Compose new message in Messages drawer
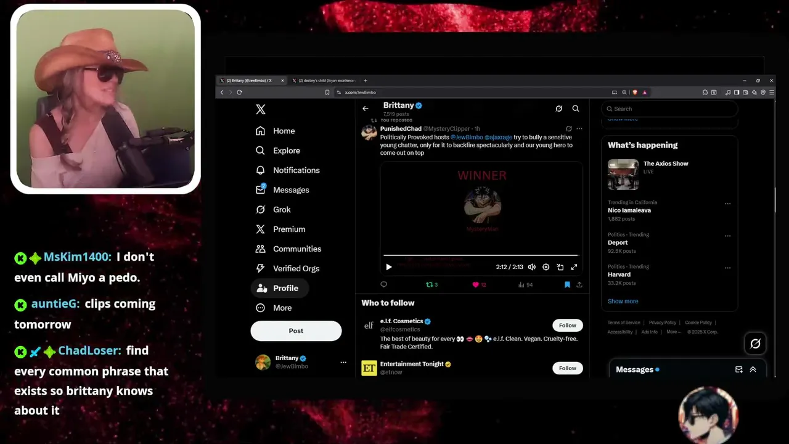This screenshot has width=789, height=444. tap(739, 369)
